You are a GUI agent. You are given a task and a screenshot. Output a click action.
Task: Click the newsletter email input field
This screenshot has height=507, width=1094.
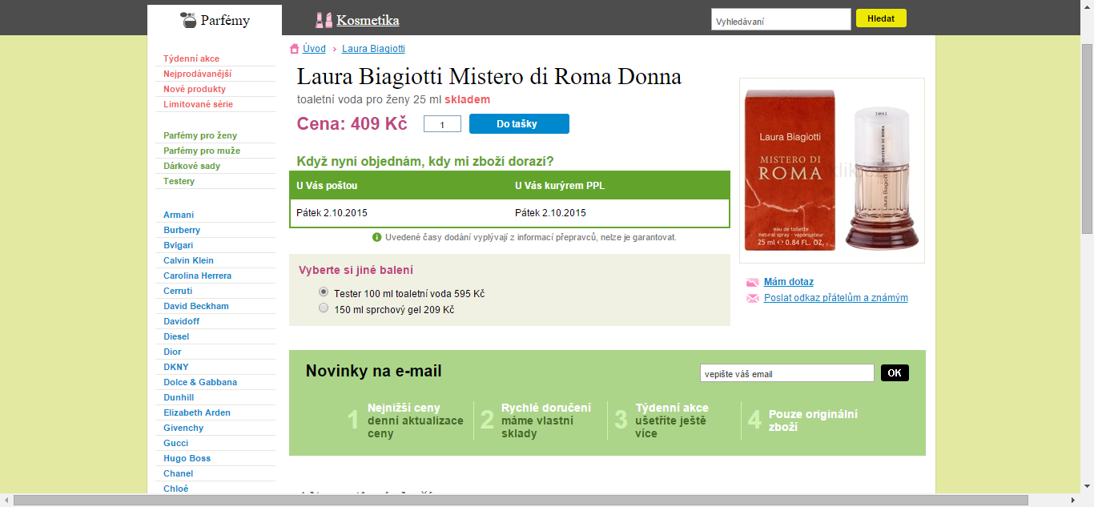786,373
